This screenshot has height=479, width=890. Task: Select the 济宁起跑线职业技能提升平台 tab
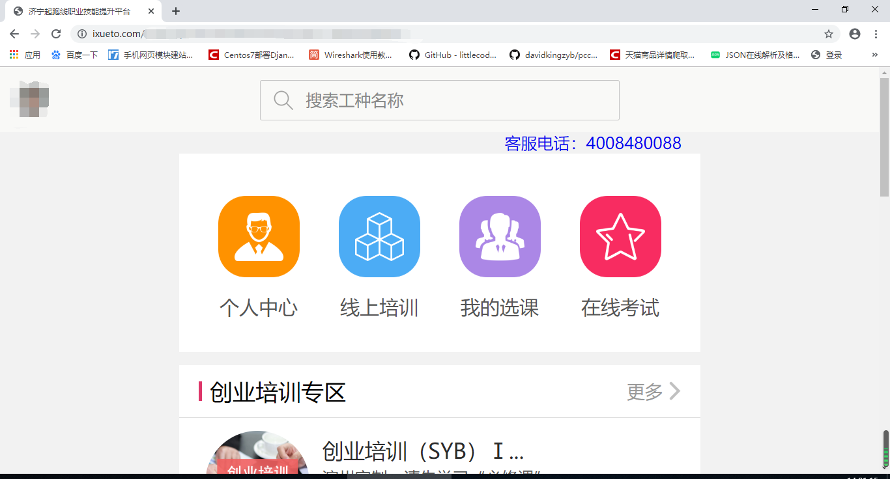(x=83, y=11)
